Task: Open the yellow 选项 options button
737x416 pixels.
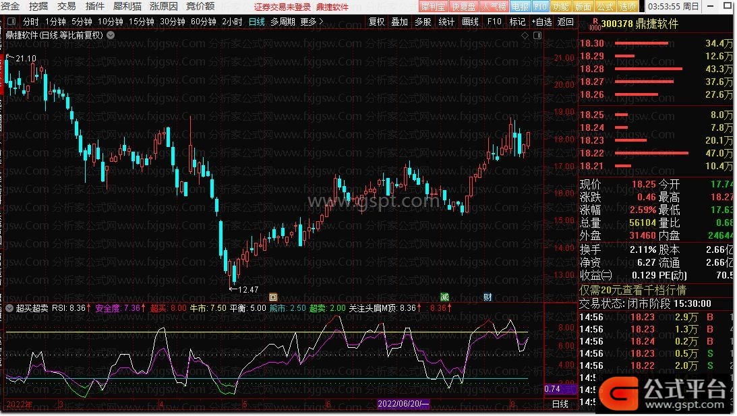Action: tap(627, 7)
